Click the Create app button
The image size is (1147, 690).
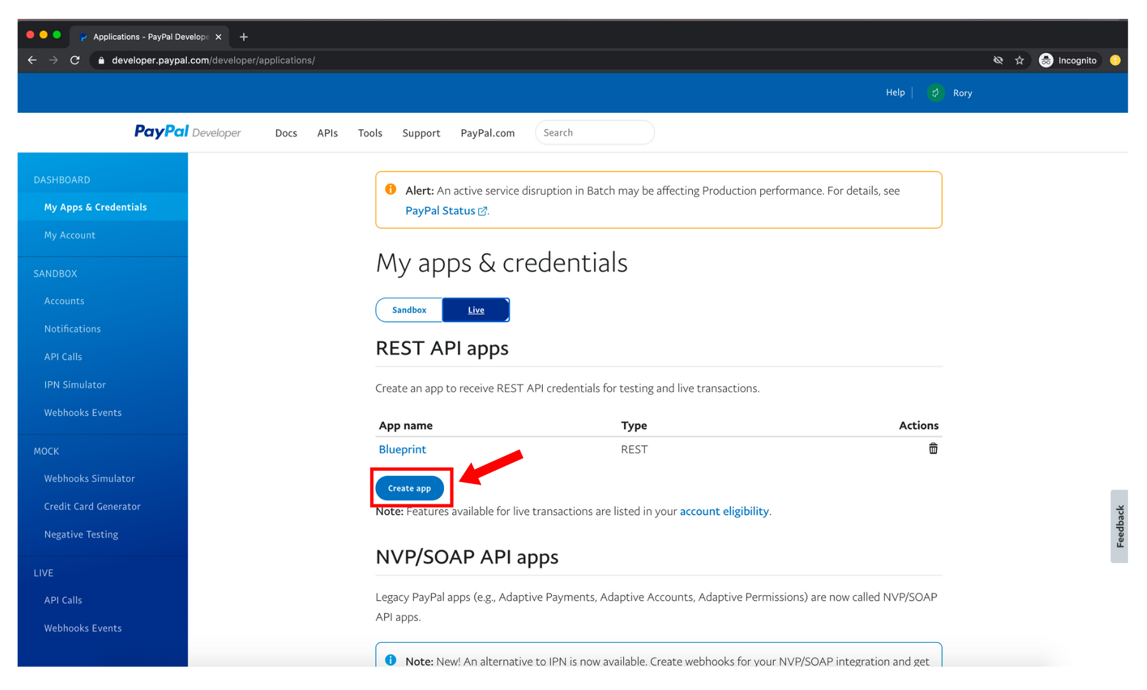tap(410, 488)
